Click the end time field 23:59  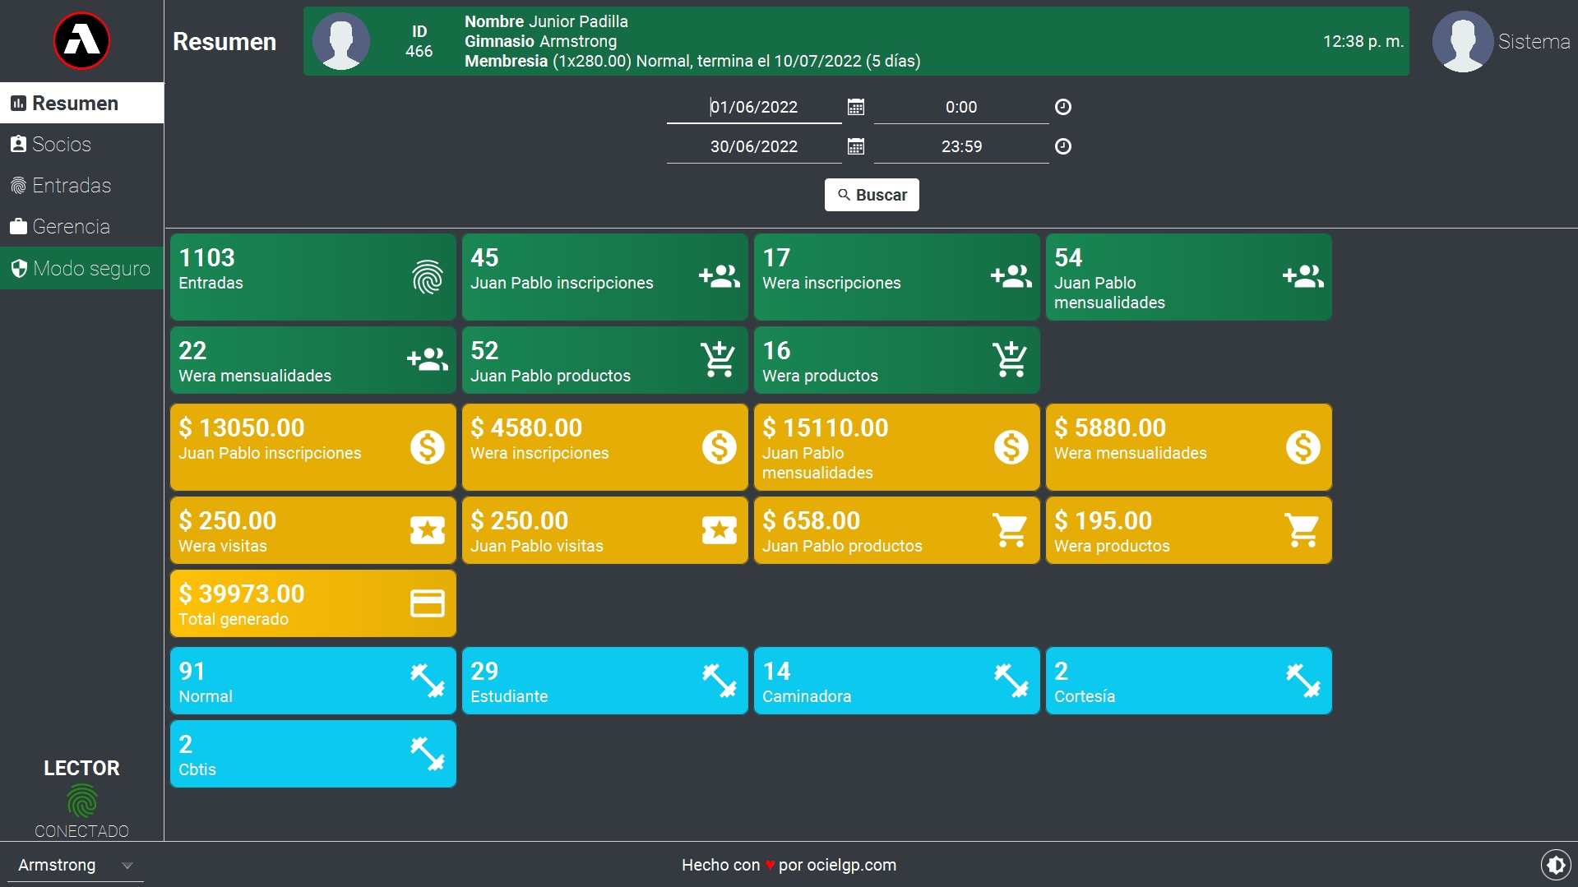click(x=961, y=146)
